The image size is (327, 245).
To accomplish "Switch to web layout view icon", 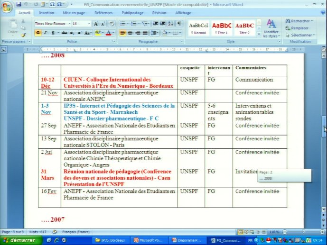I will point(252,232).
